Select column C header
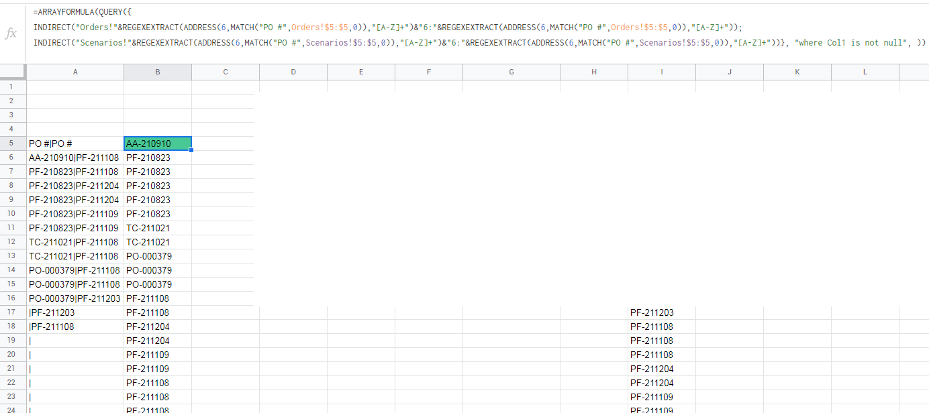Viewport: 929px width, 413px height. (x=225, y=72)
